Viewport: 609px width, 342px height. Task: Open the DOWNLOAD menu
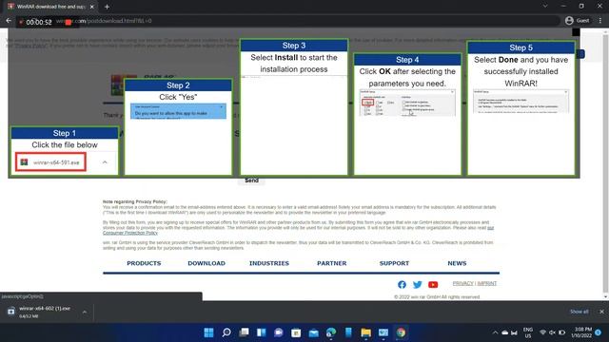click(206, 263)
